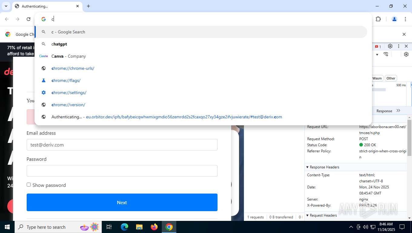Viewport: 412px width, 233px height.
Task: Click the POST request method value
Action: (364, 139)
